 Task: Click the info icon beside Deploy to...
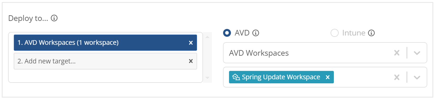tap(54, 18)
